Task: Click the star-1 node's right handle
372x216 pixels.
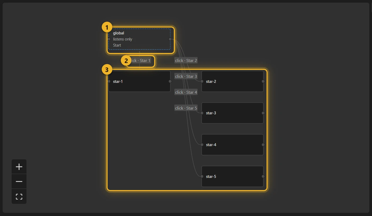Action: click(170, 81)
